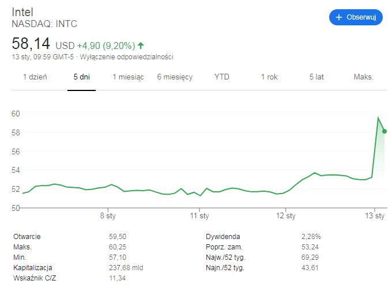The height and width of the screenshot is (288, 392).
Task: Click the 52-week low value 43,61
Action: pos(310,268)
